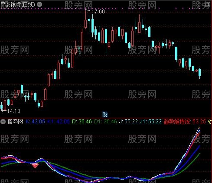
Task: Click the red diamond signal marker in indicator
Action: click(x=35, y=166)
